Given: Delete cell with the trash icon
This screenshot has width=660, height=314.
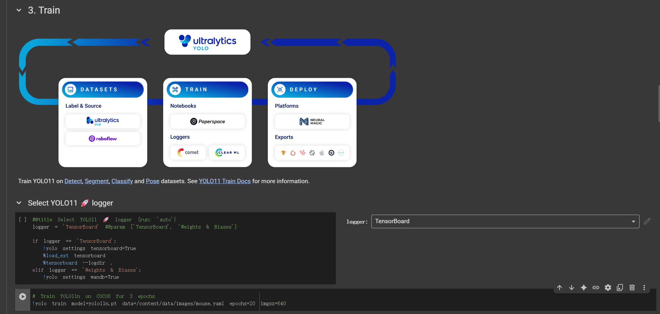Looking at the screenshot, I should tap(632, 288).
